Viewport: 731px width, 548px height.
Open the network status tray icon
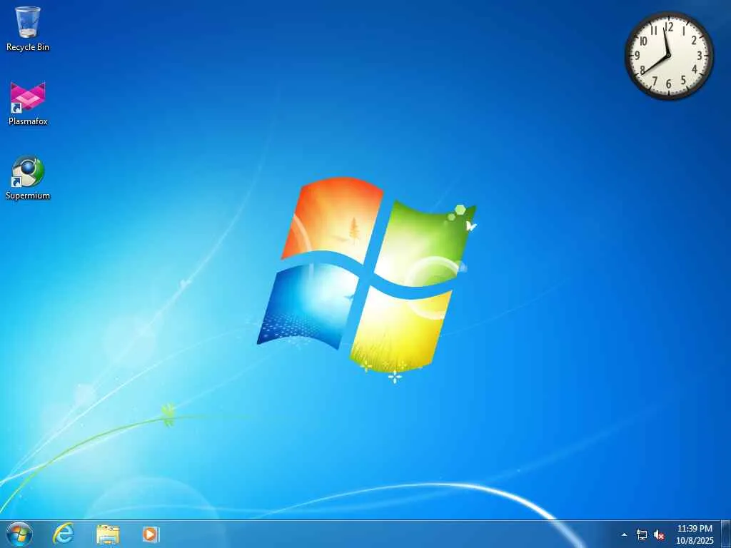pos(642,535)
